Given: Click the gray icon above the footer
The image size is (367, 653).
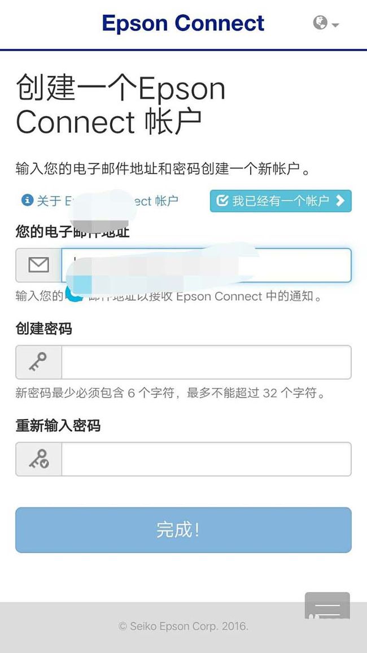Looking at the screenshot, I should (x=327, y=606).
